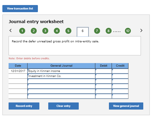This screenshot has height=122, width=156.
Task: Click the last row Debit field
Action: tap(104, 96)
